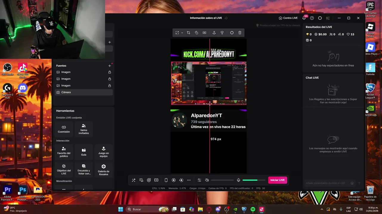Open the help question mark icon
The height and width of the screenshot is (214, 382).
click(x=312, y=18)
